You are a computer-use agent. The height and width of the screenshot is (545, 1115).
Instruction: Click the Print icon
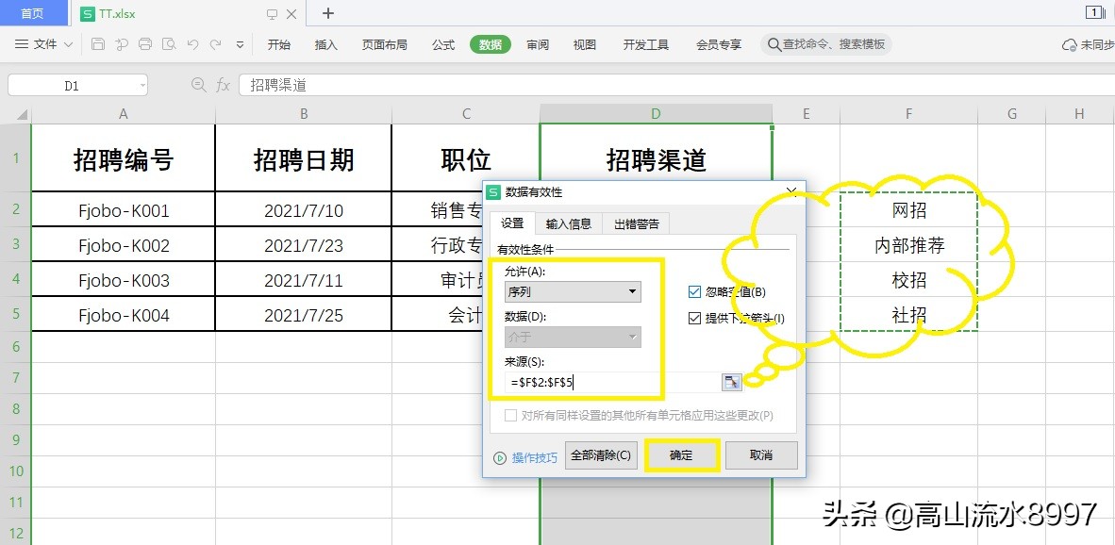[145, 44]
